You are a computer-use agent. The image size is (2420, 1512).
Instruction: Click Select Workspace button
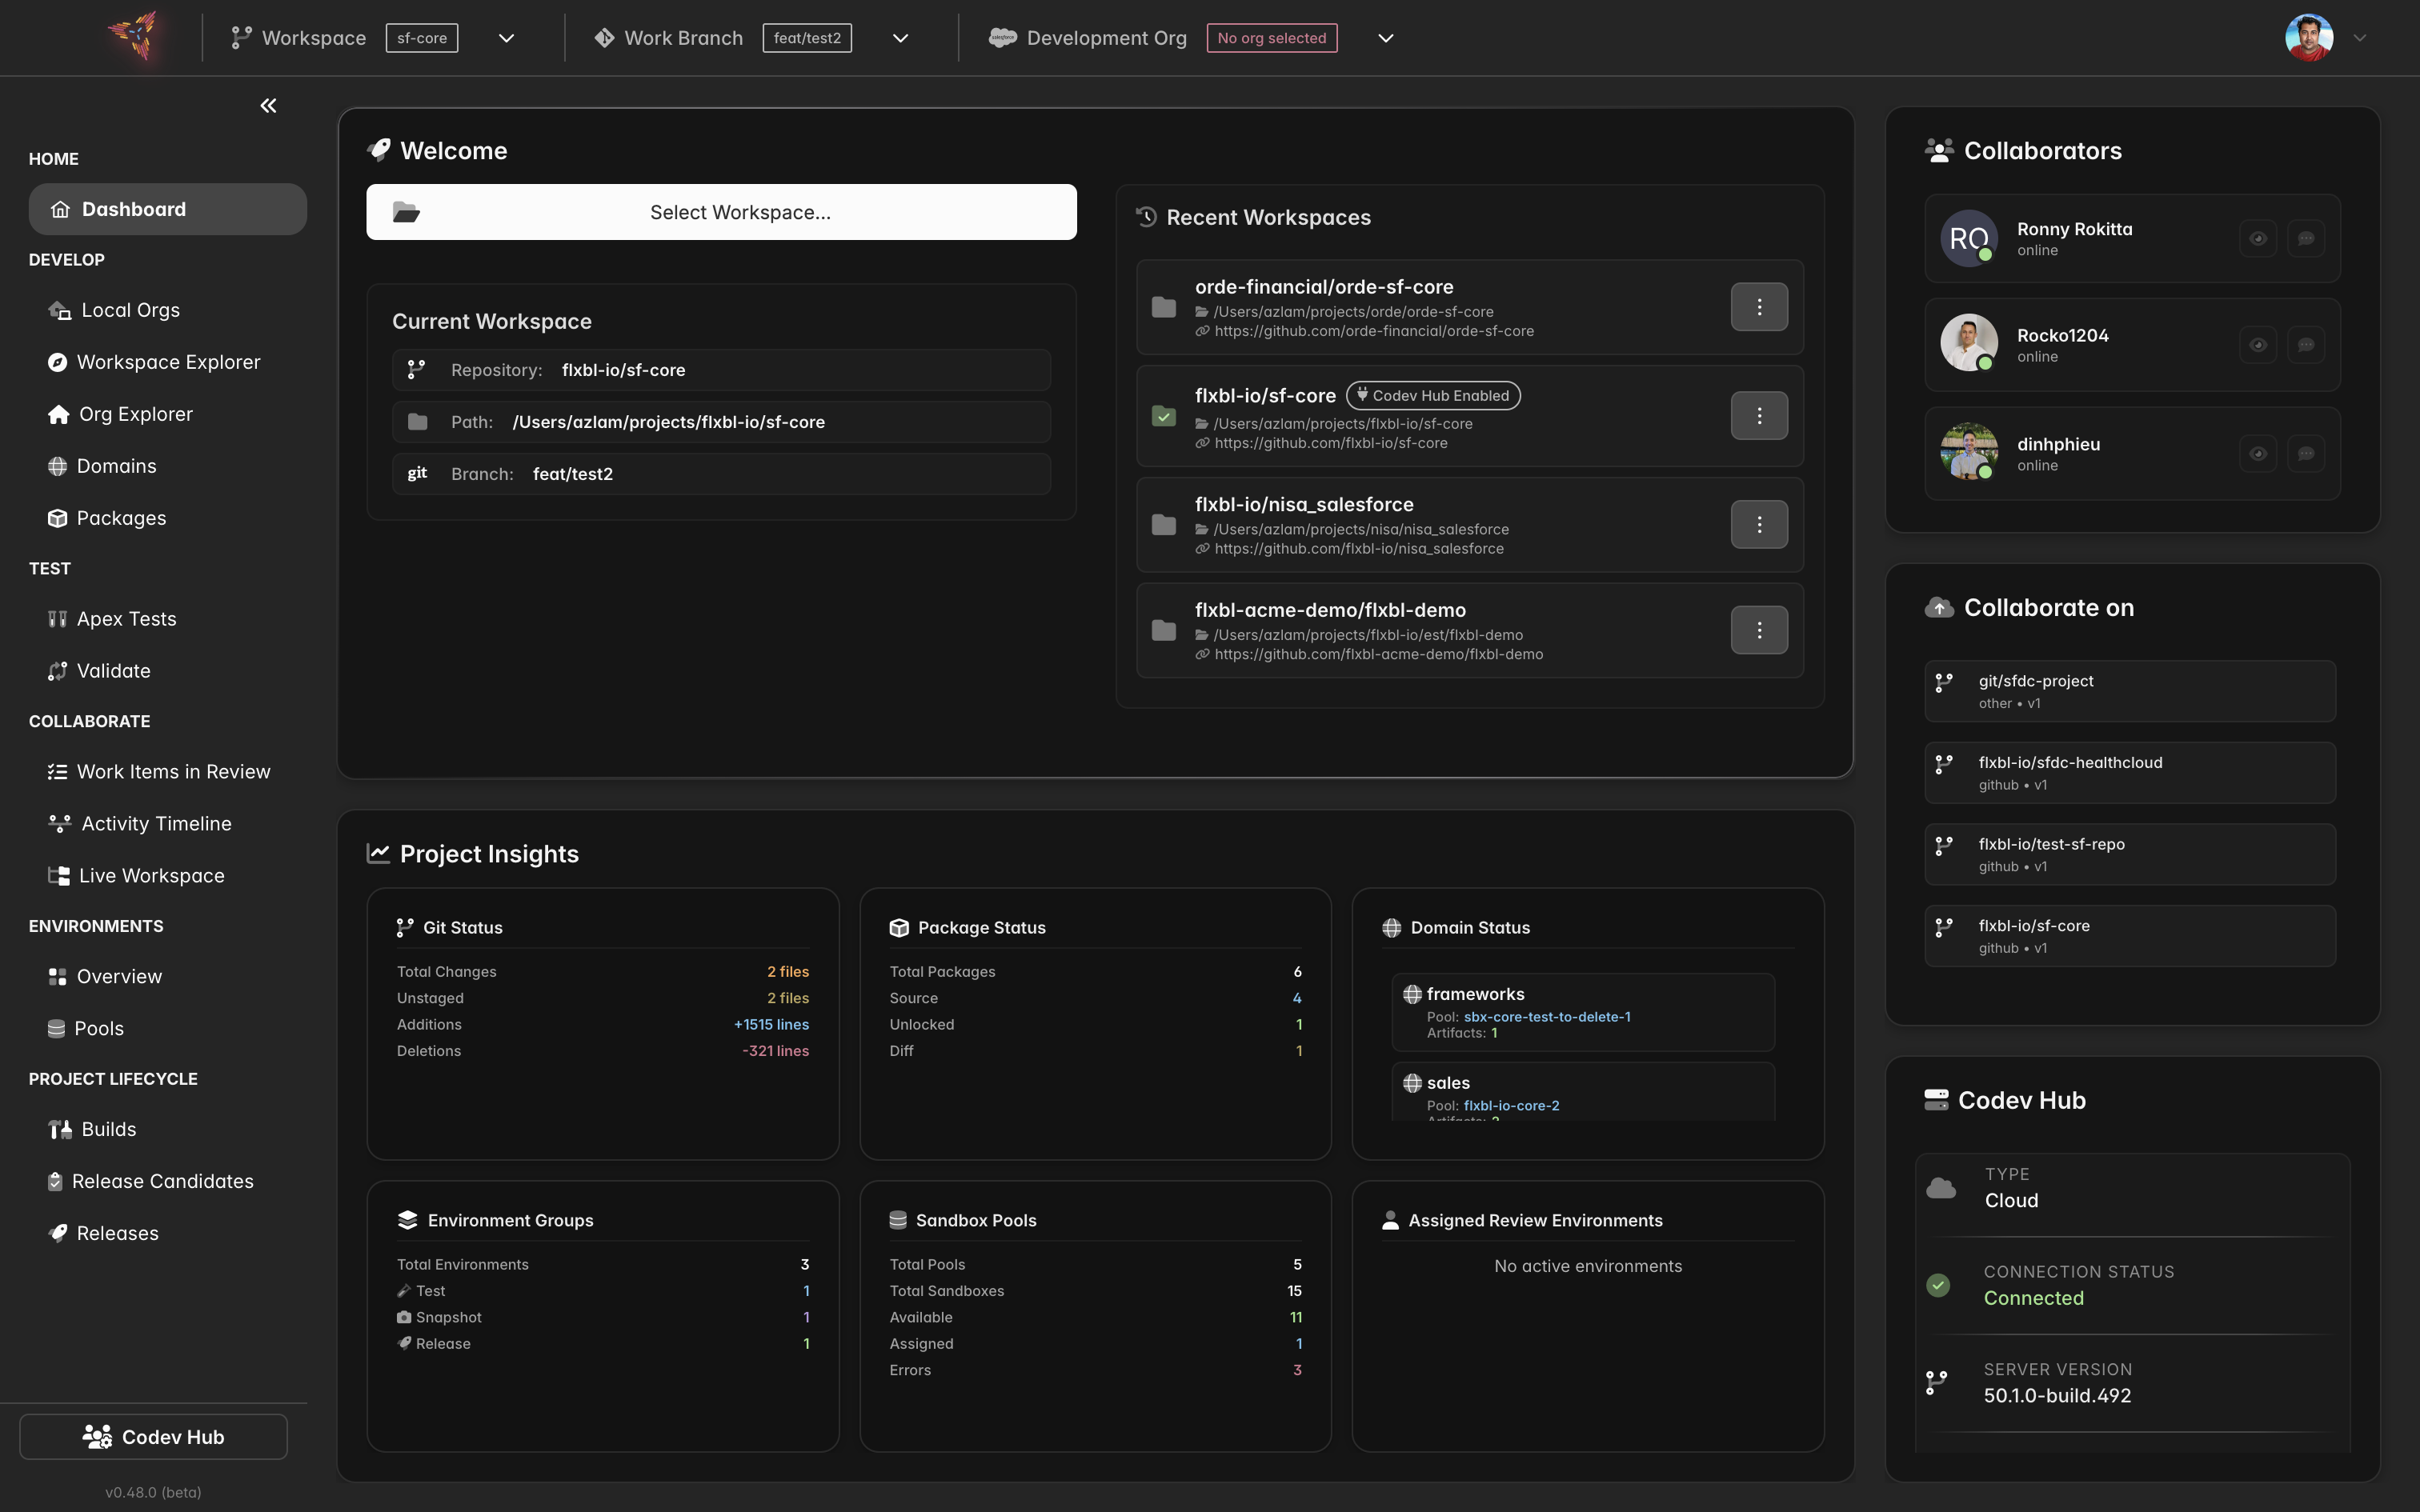(721, 212)
